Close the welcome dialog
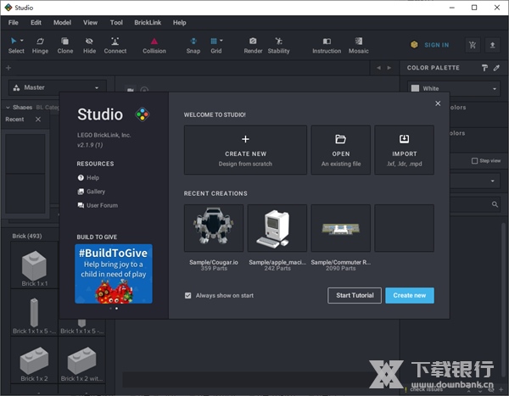This screenshot has height=396, width=509. click(438, 103)
